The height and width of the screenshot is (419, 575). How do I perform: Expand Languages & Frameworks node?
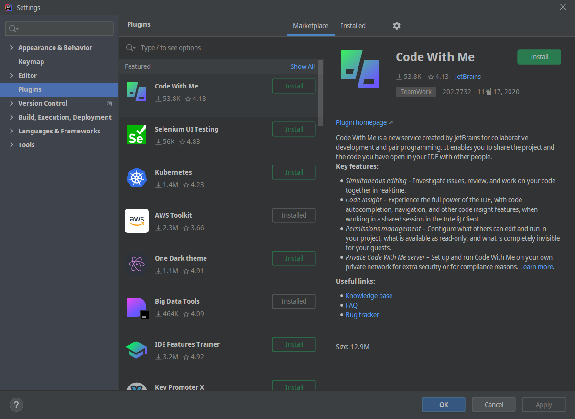point(11,131)
